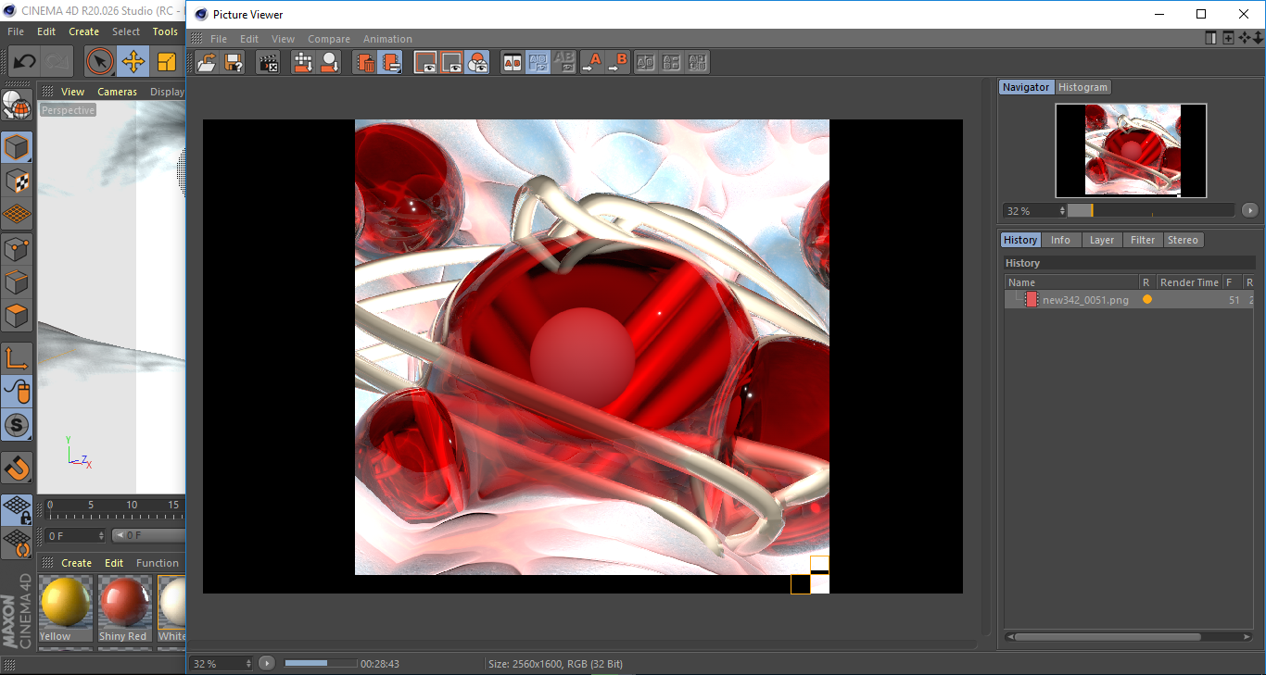
Task: Open the Picture Viewer View menu
Action: tap(283, 39)
